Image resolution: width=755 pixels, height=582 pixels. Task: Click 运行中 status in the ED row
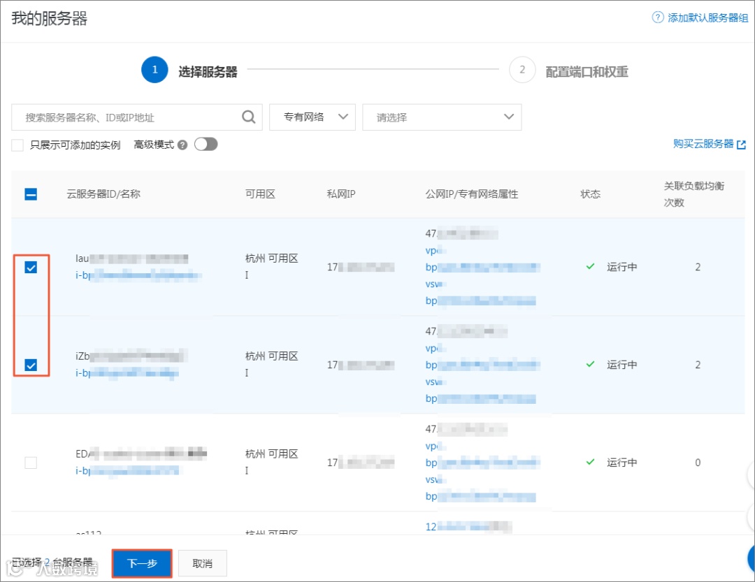tap(621, 463)
